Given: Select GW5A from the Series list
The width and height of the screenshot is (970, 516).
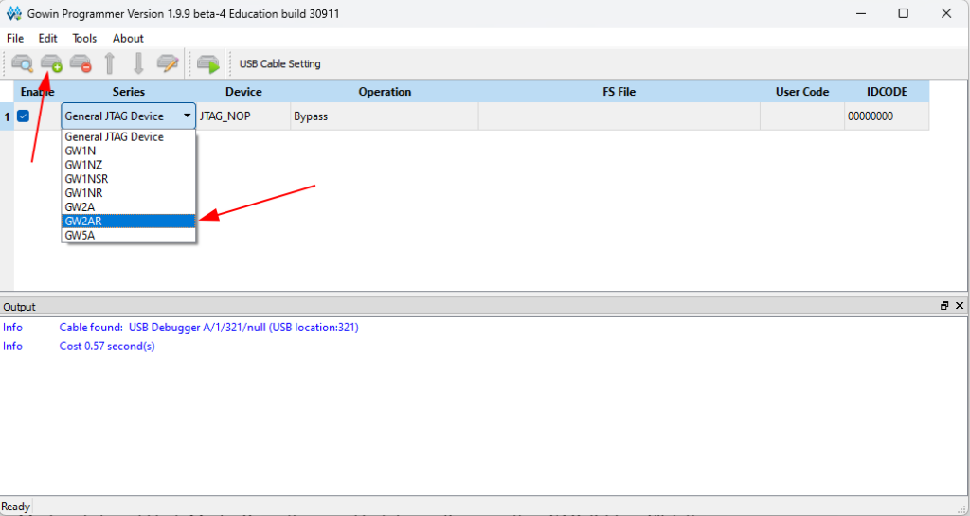Looking at the screenshot, I should [x=129, y=236].
